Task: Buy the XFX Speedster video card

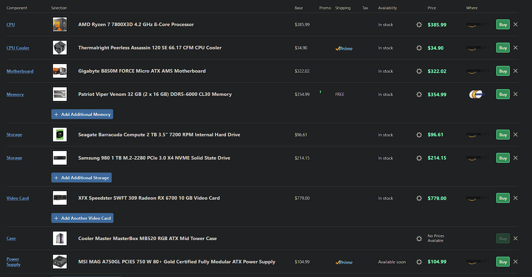Action: click(503, 198)
